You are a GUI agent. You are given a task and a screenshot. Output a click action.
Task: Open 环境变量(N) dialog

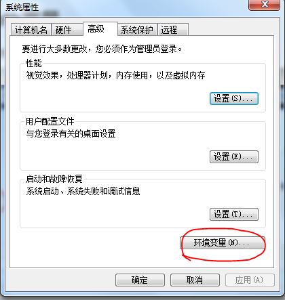(223, 243)
